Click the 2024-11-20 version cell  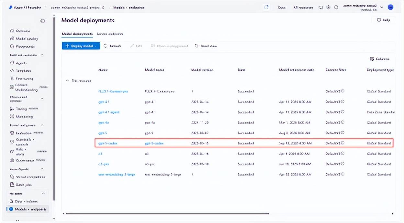click(x=200, y=122)
